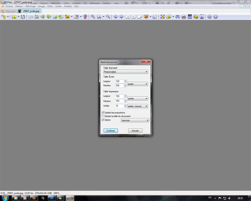Click the Annuler button
251x201 pixels.
point(135,131)
